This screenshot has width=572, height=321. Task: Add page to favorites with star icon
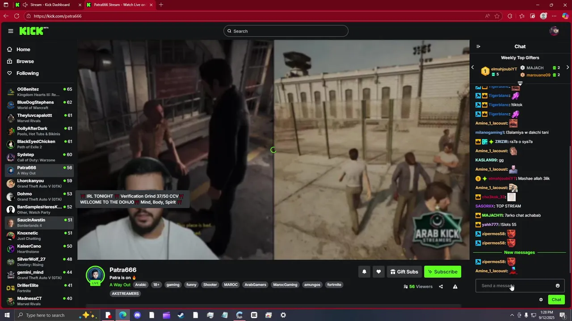pos(497,16)
